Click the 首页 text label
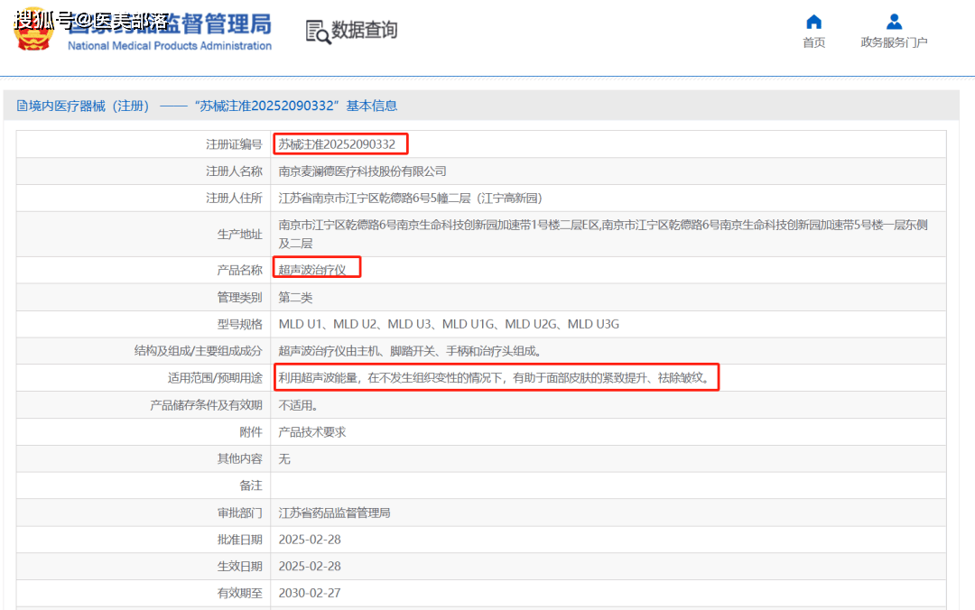Image resolution: width=975 pixels, height=610 pixels. [813, 42]
